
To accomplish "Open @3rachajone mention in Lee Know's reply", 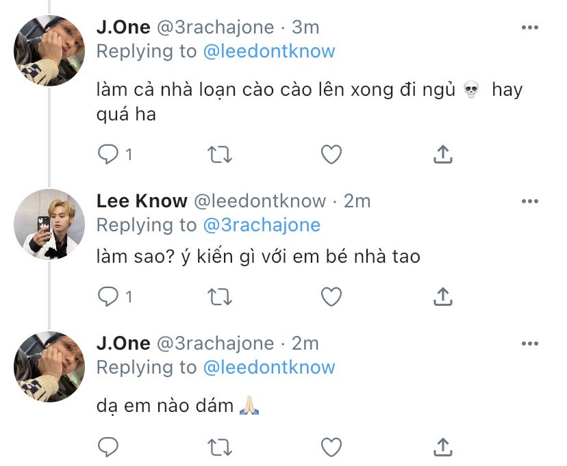I will pos(262,225).
